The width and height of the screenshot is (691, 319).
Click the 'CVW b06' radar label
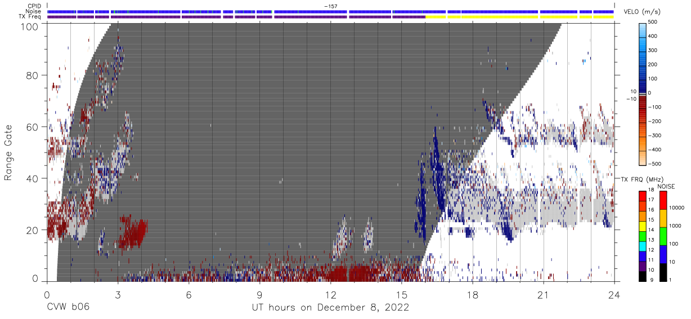tap(68, 308)
